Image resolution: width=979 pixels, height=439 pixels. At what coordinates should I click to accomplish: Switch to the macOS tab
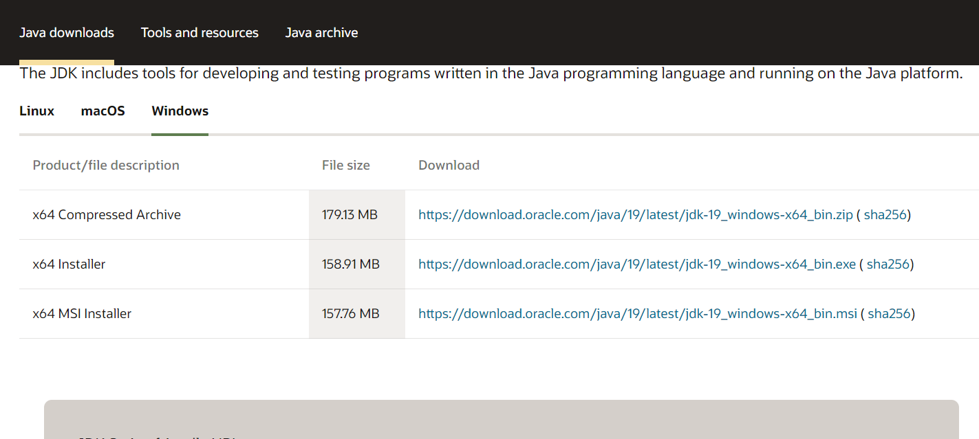point(103,111)
